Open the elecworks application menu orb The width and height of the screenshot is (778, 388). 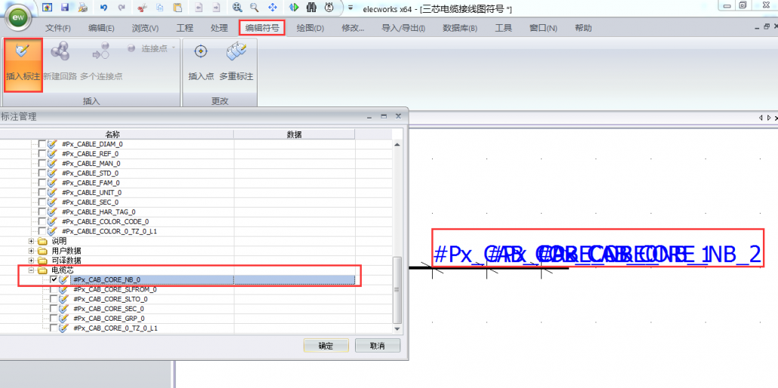[18, 18]
